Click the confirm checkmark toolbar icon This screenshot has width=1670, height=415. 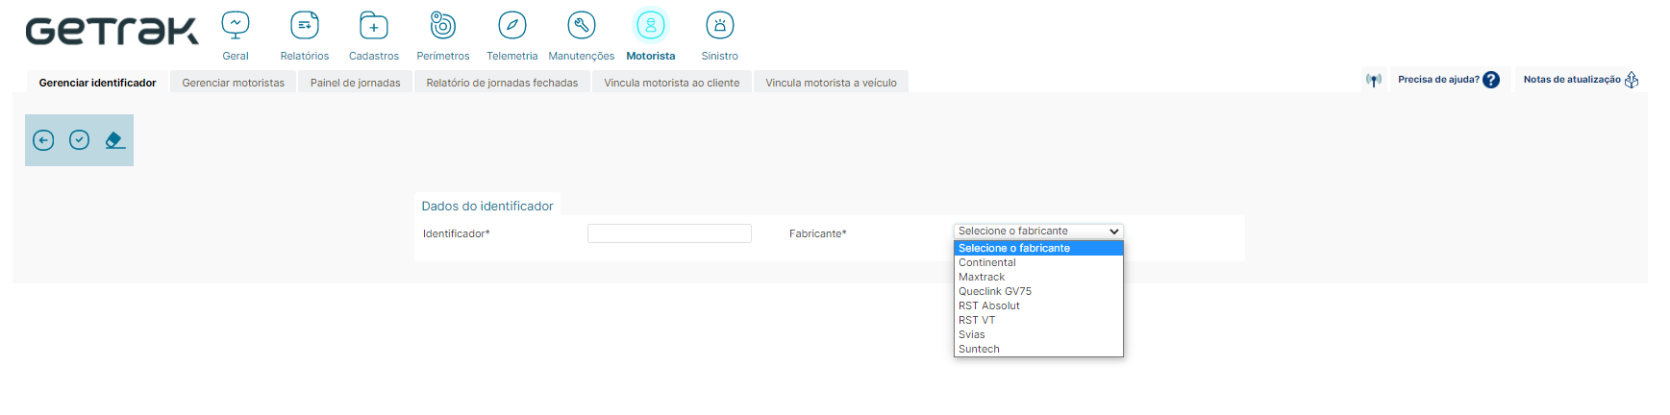[80, 140]
